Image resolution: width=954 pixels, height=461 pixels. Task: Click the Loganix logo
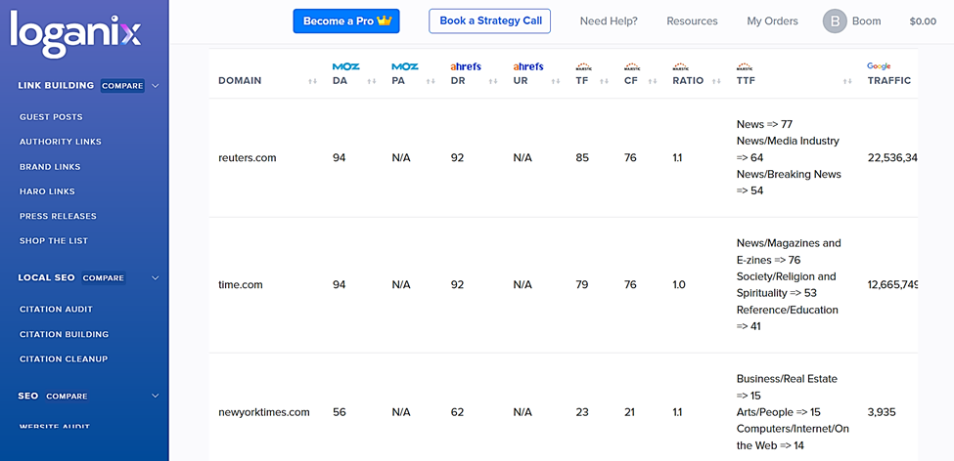click(75, 33)
